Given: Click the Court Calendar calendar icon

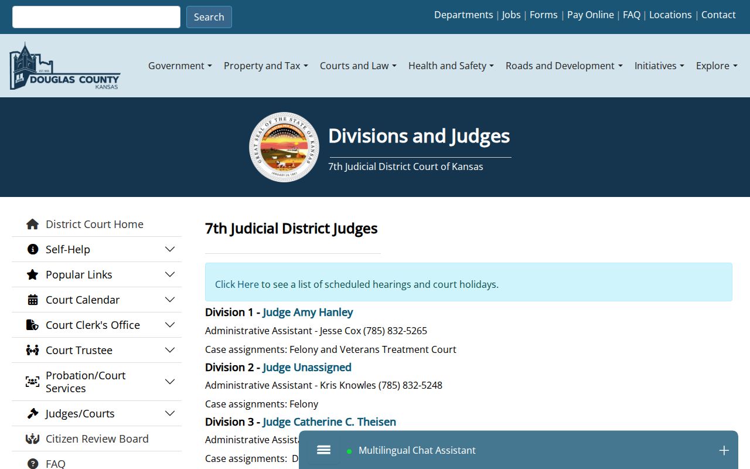Looking at the screenshot, I should tap(33, 300).
